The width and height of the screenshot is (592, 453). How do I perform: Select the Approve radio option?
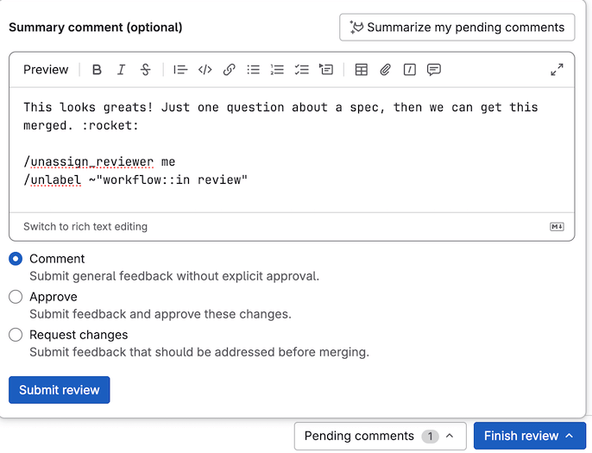[x=16, y=297]
